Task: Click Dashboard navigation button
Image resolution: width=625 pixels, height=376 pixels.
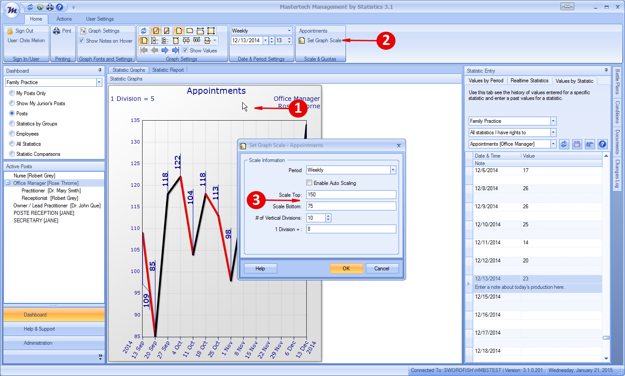Action: click(x=54, y=315)
